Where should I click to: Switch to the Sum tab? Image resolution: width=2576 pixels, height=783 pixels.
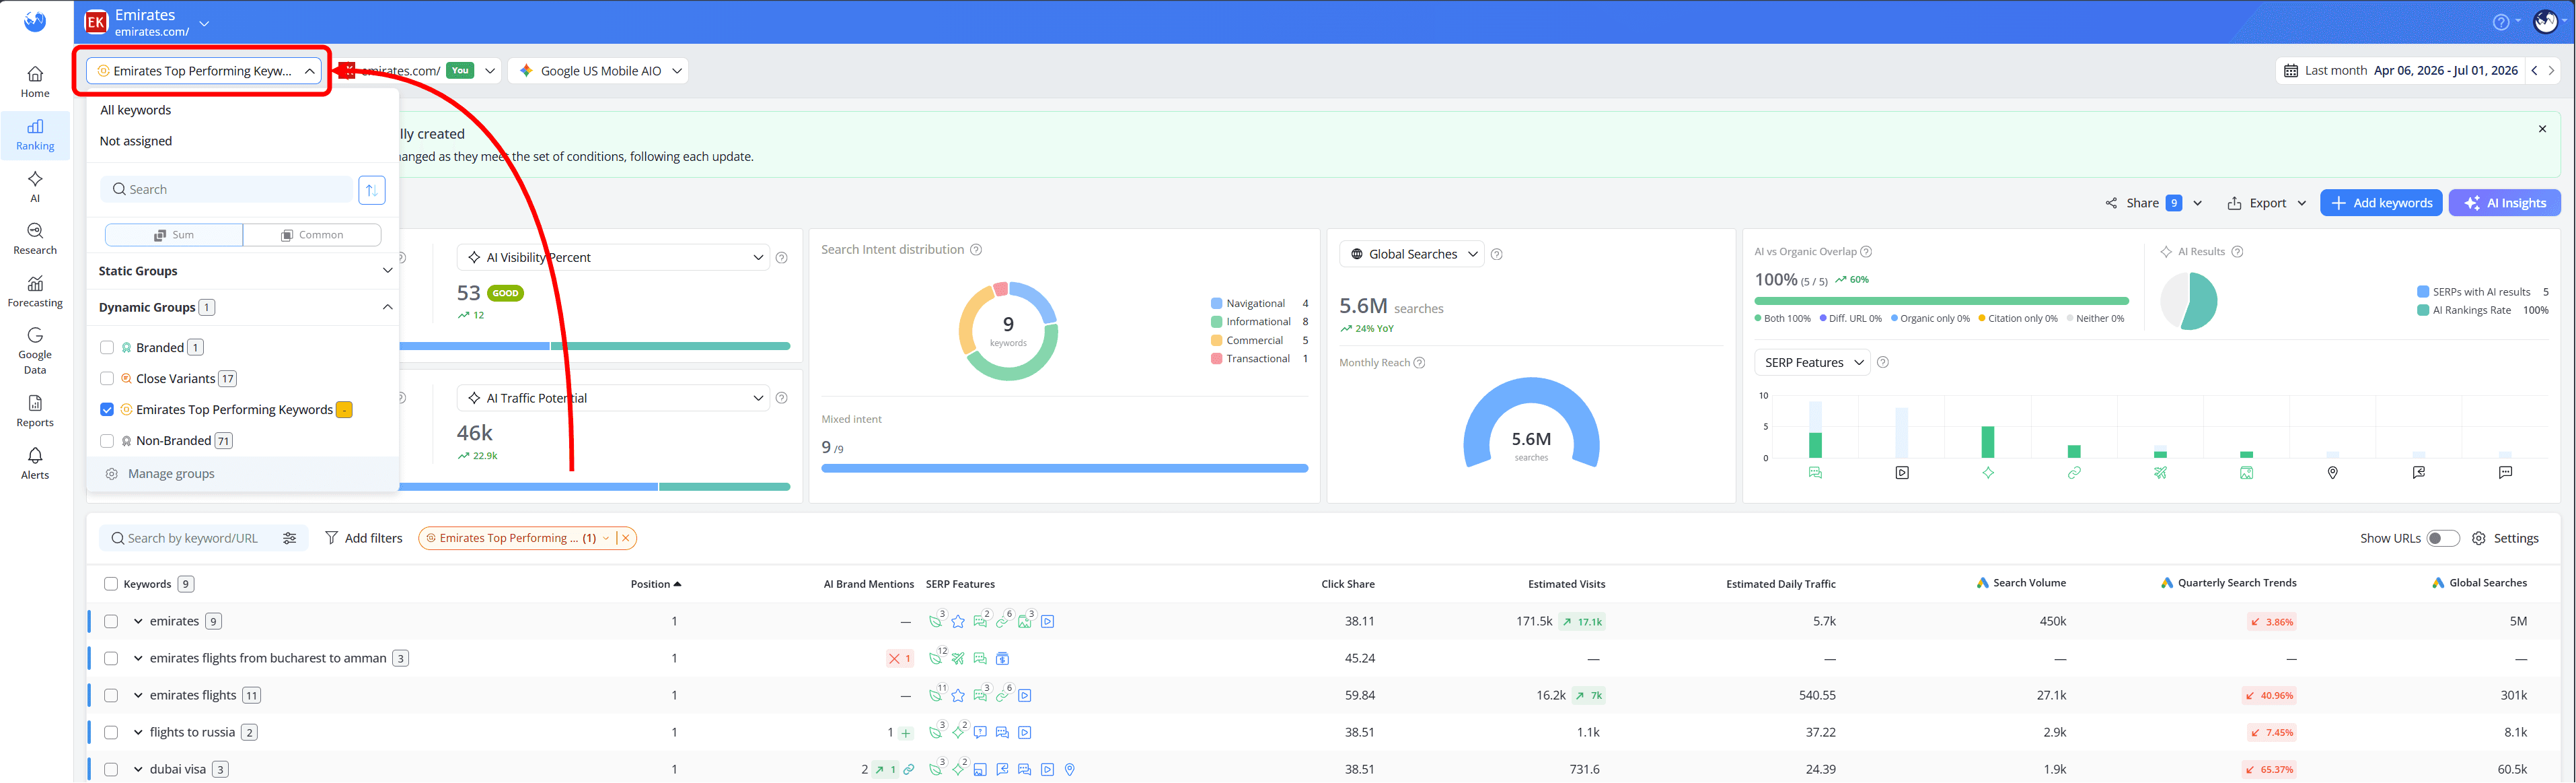coord(174,235)
